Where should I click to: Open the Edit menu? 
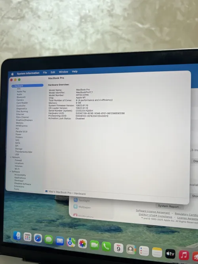pyautogui.click(x=53, y=72)
